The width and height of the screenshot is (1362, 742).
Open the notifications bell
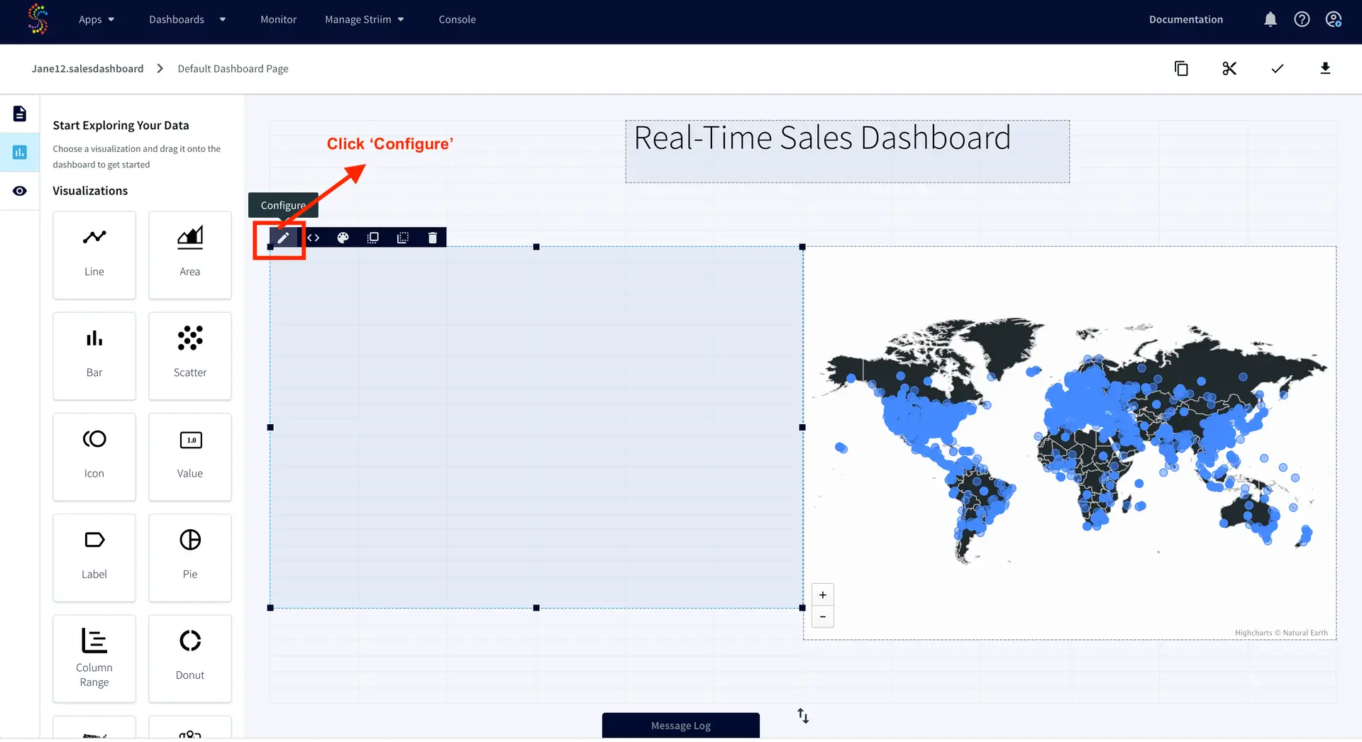tap(1270, 20)
